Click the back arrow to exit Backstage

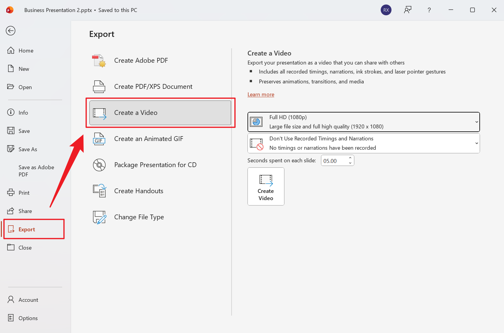click(x=10, y=31)
